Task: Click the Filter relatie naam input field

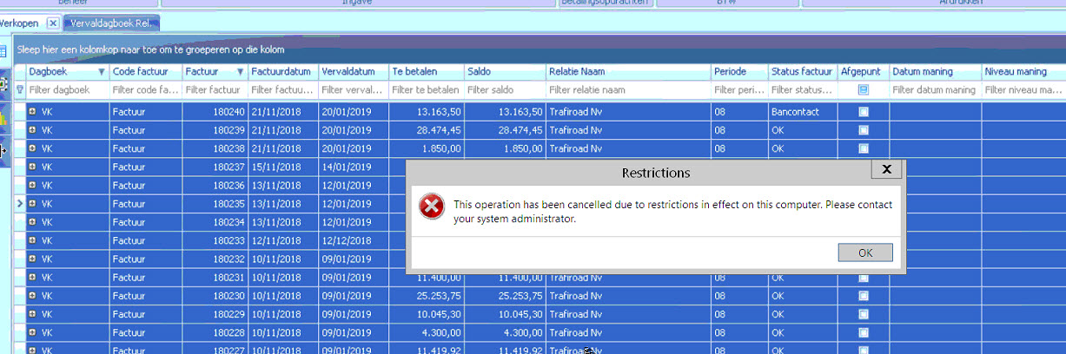Action: pos(626,89)
